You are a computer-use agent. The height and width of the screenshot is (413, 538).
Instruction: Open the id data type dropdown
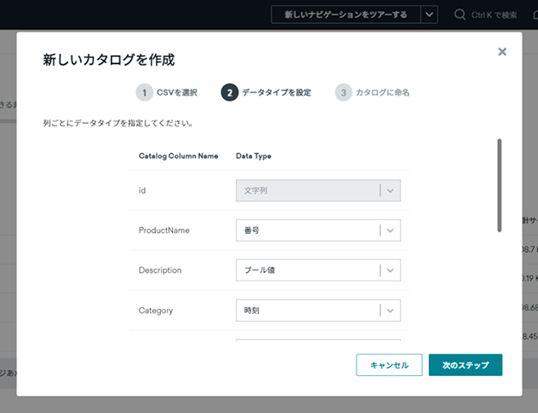pos(318,190)
